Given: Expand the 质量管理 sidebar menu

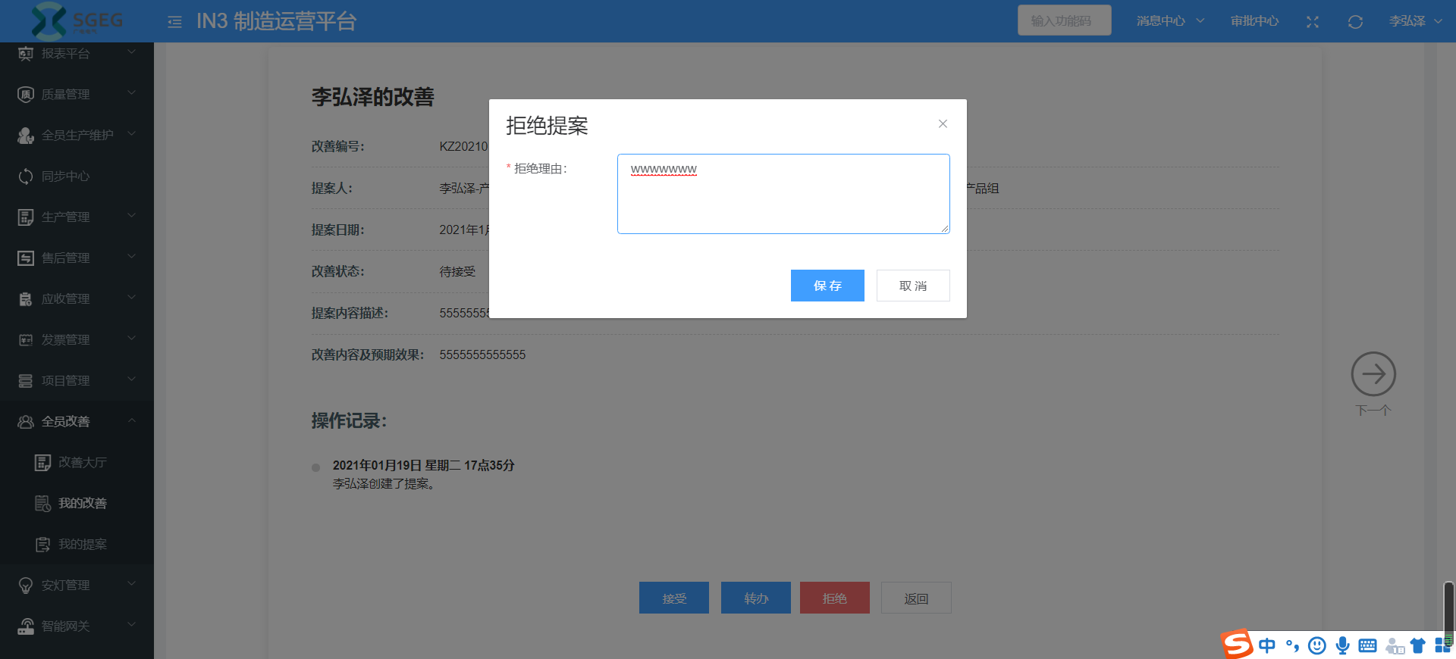Looking at the screenshot, I should coord(76,94).
